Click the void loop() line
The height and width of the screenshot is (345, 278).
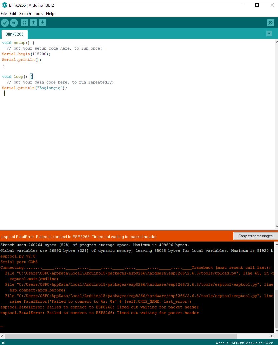coord(17,77)
